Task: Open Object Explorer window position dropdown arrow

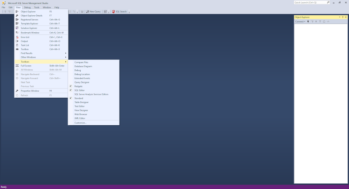Action: 340,17
